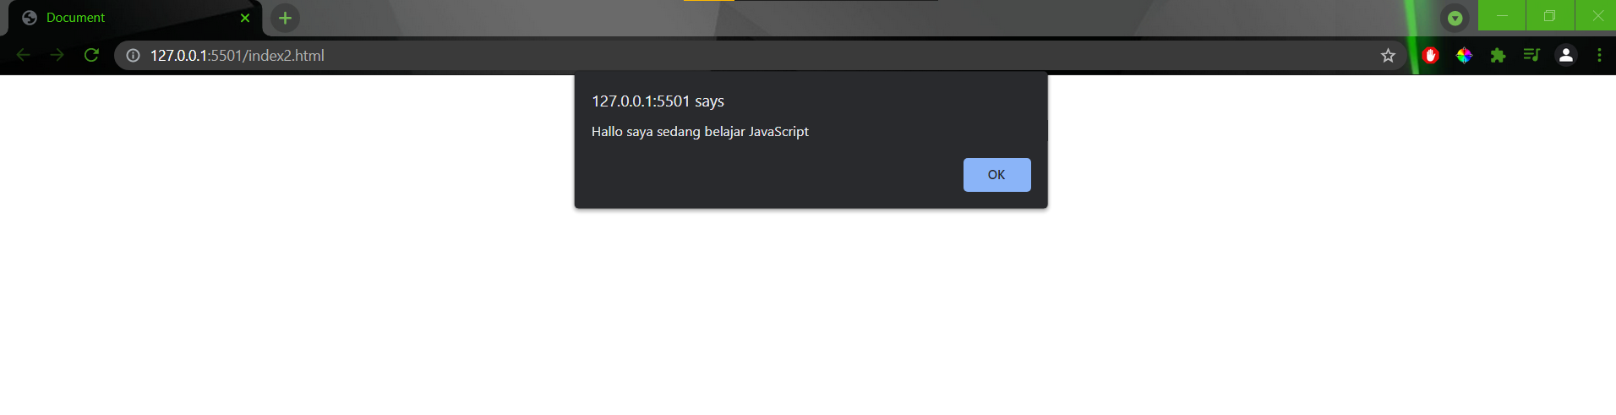Minimize the browser window
This screenshot has width=1616, height=415.
pyautogui.click(x=1502, y=15)
